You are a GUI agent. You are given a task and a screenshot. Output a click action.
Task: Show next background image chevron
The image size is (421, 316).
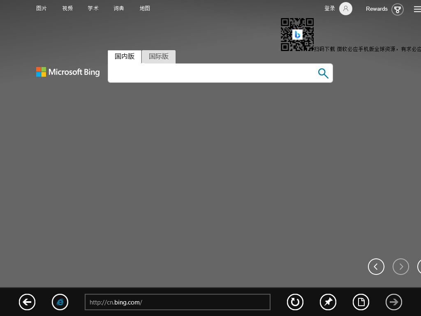click(x=400, y=267)
